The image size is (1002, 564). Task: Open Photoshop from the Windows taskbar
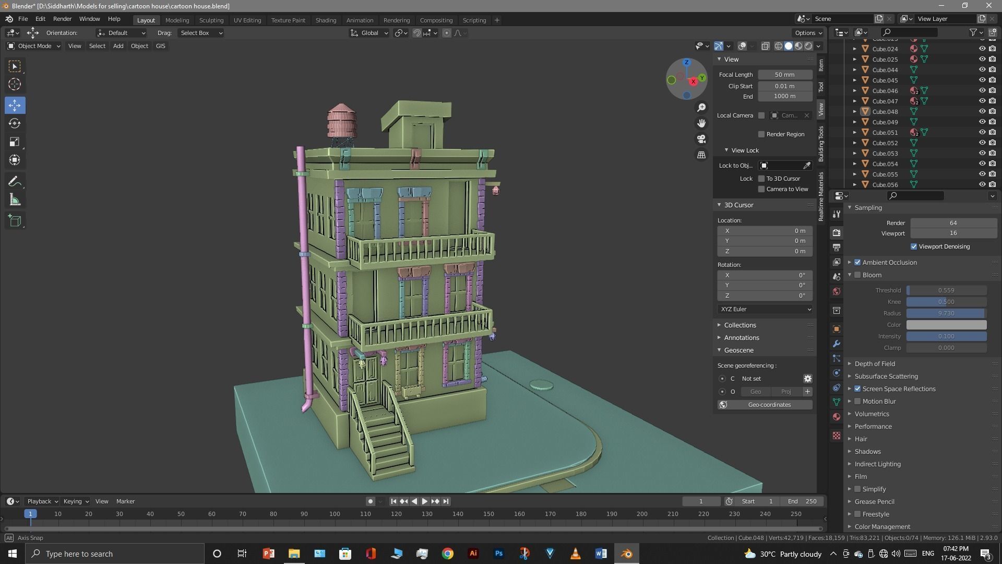pyautogui.click(x=499, y=554)
